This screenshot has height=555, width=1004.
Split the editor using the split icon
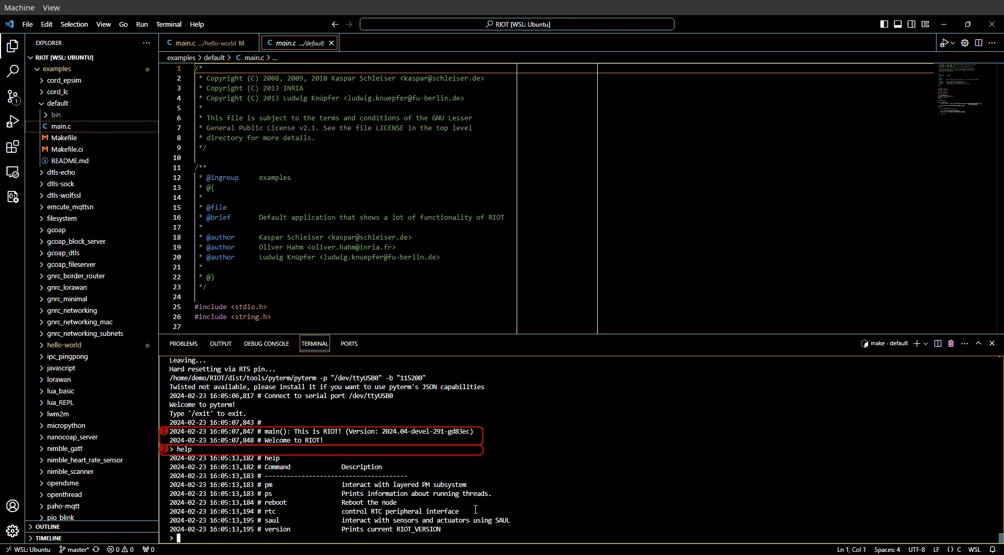point(978,43)
